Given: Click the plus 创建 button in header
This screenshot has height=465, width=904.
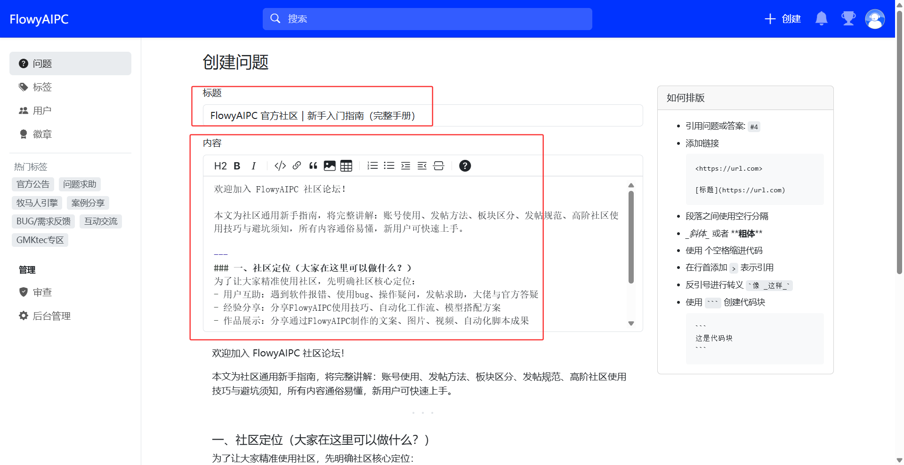Looking at the screenshot, I should tap(783, 19).
